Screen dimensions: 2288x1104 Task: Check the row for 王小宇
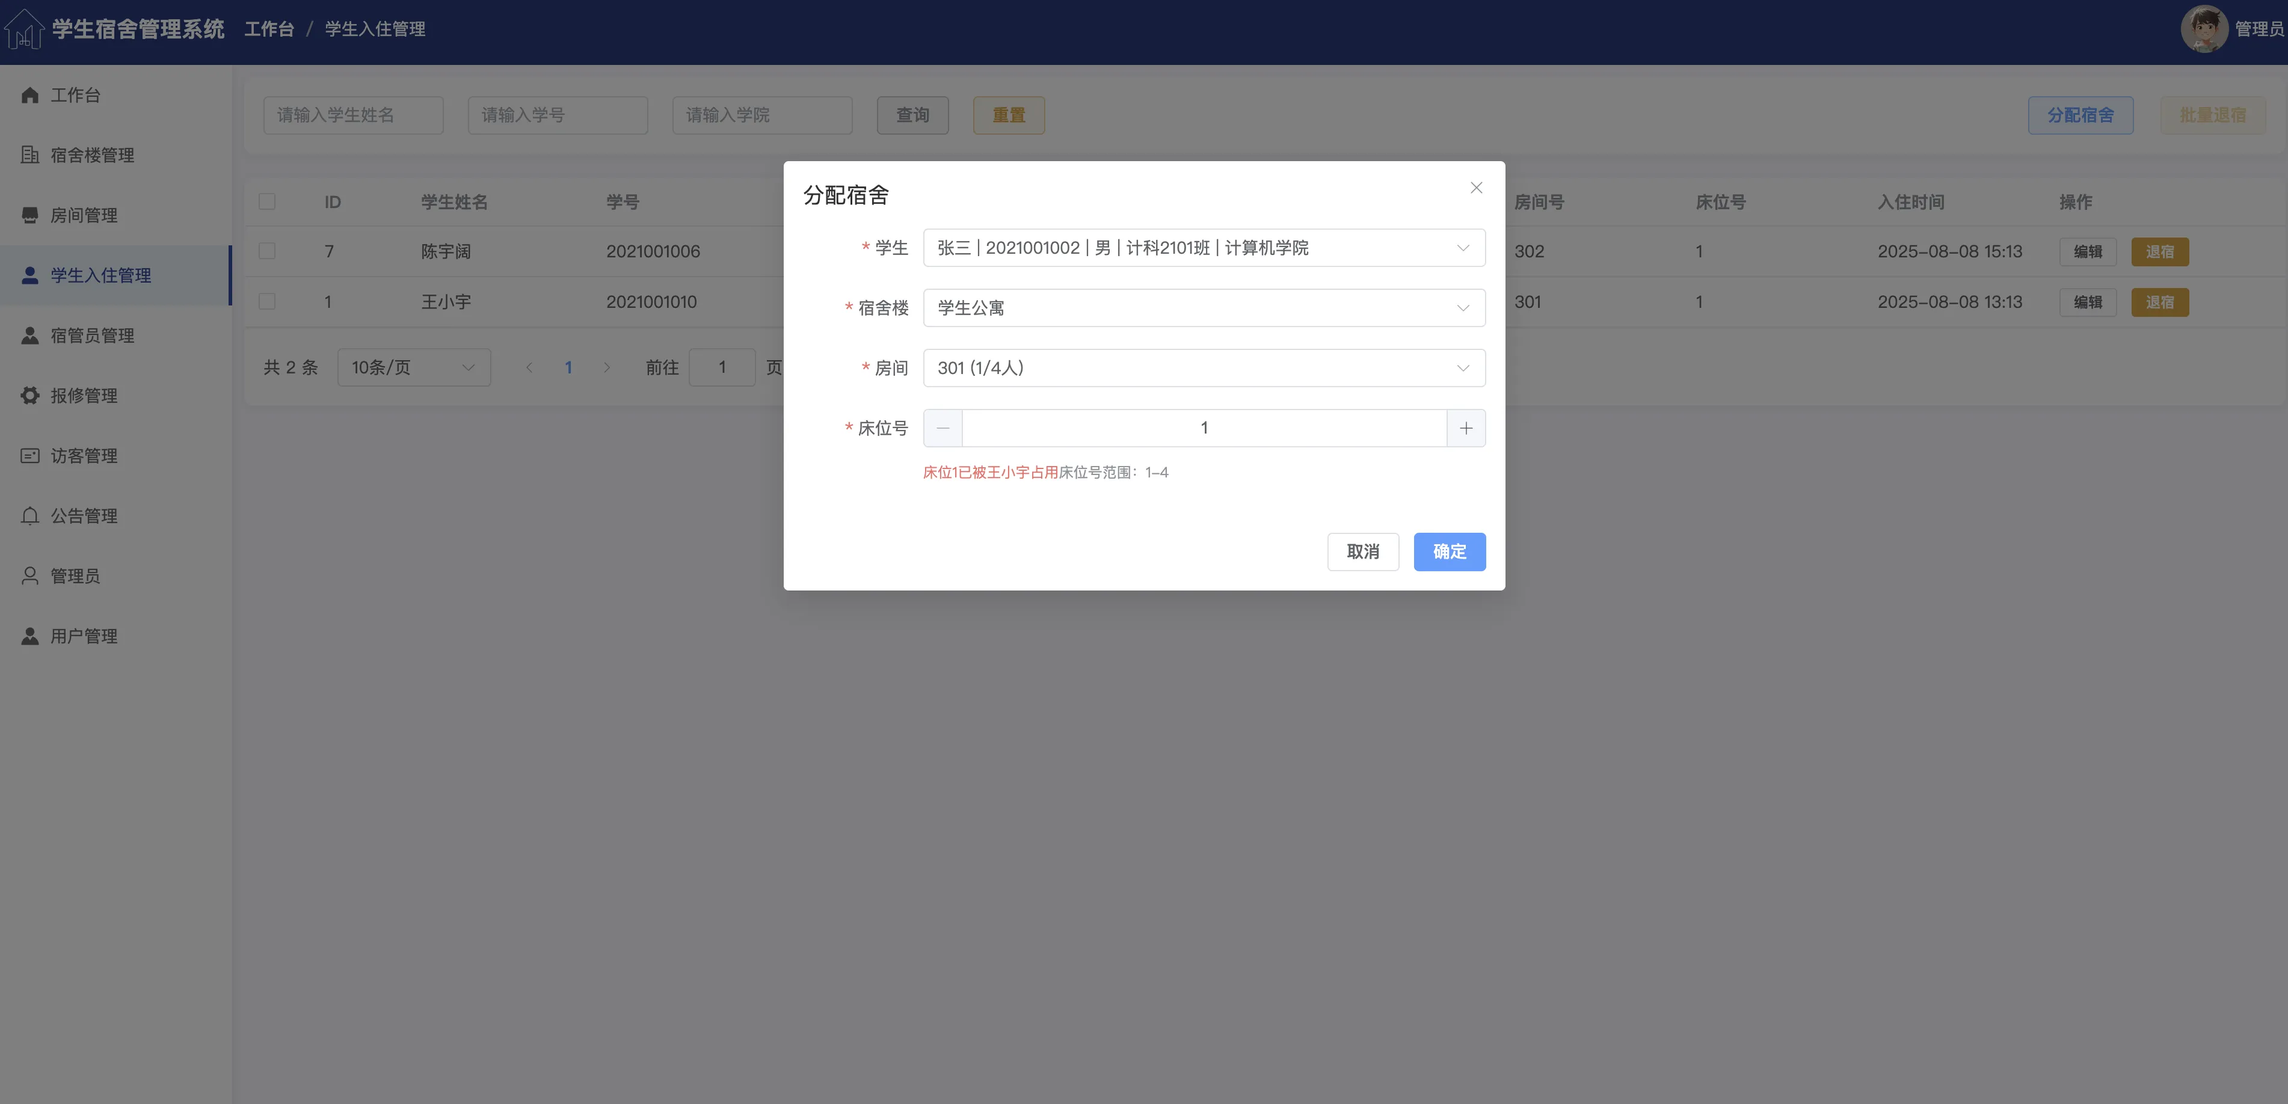click(266, 302)
